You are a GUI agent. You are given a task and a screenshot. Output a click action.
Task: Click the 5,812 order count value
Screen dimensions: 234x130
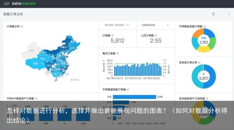pyautogui.click(x=117, y=41)
